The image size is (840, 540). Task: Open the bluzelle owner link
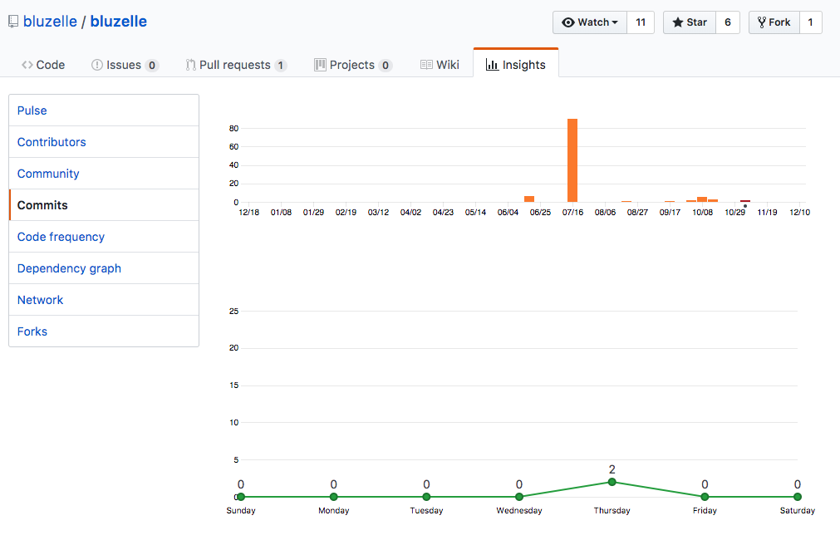click(x=51, y=22)
